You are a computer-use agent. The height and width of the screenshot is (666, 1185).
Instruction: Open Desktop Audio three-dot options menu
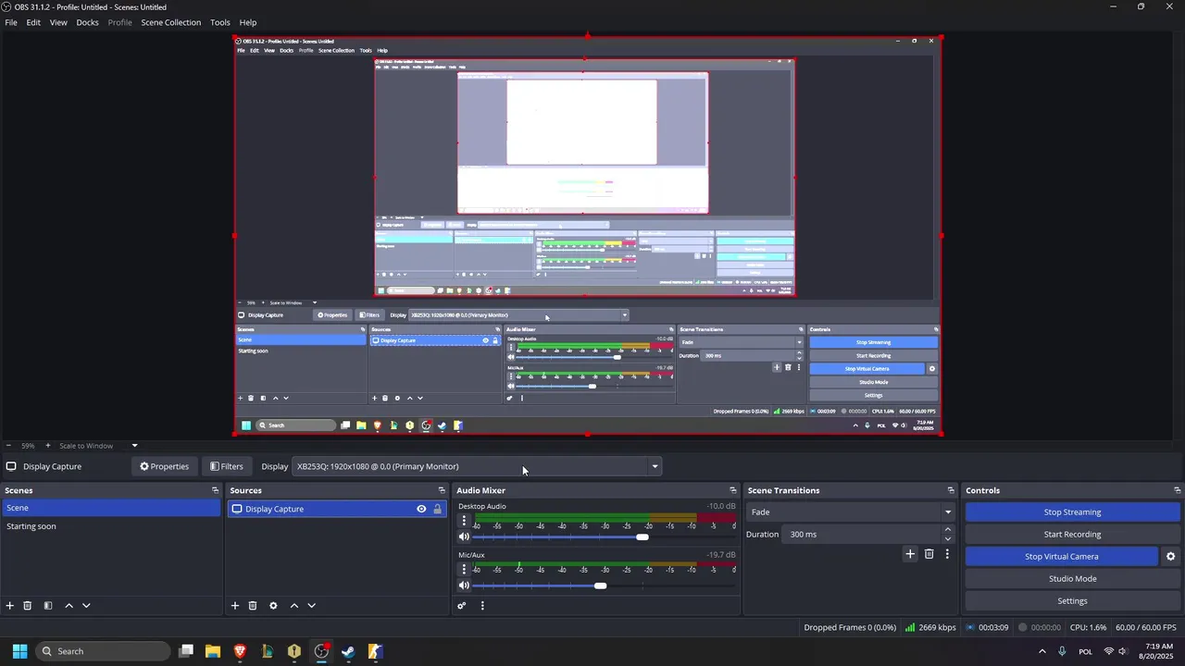point(464,521)
